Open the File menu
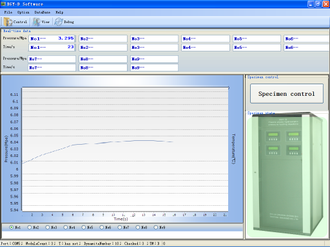Screen dimensions: 330x247 pos(8,12)
